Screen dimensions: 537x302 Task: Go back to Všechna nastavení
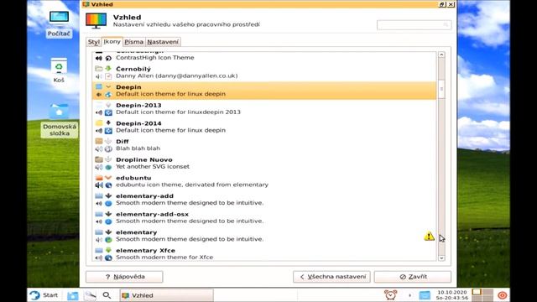(x=331, y=277)
